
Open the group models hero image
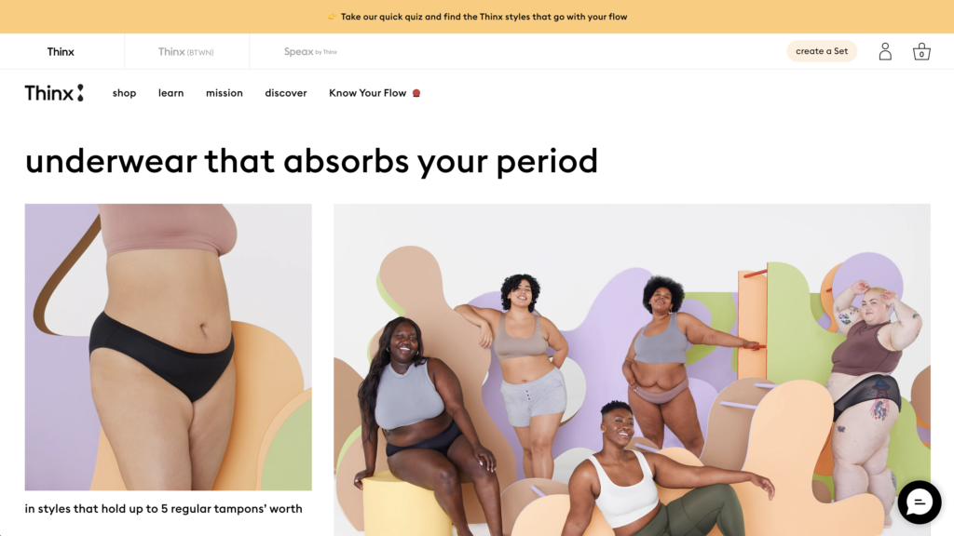632,369
